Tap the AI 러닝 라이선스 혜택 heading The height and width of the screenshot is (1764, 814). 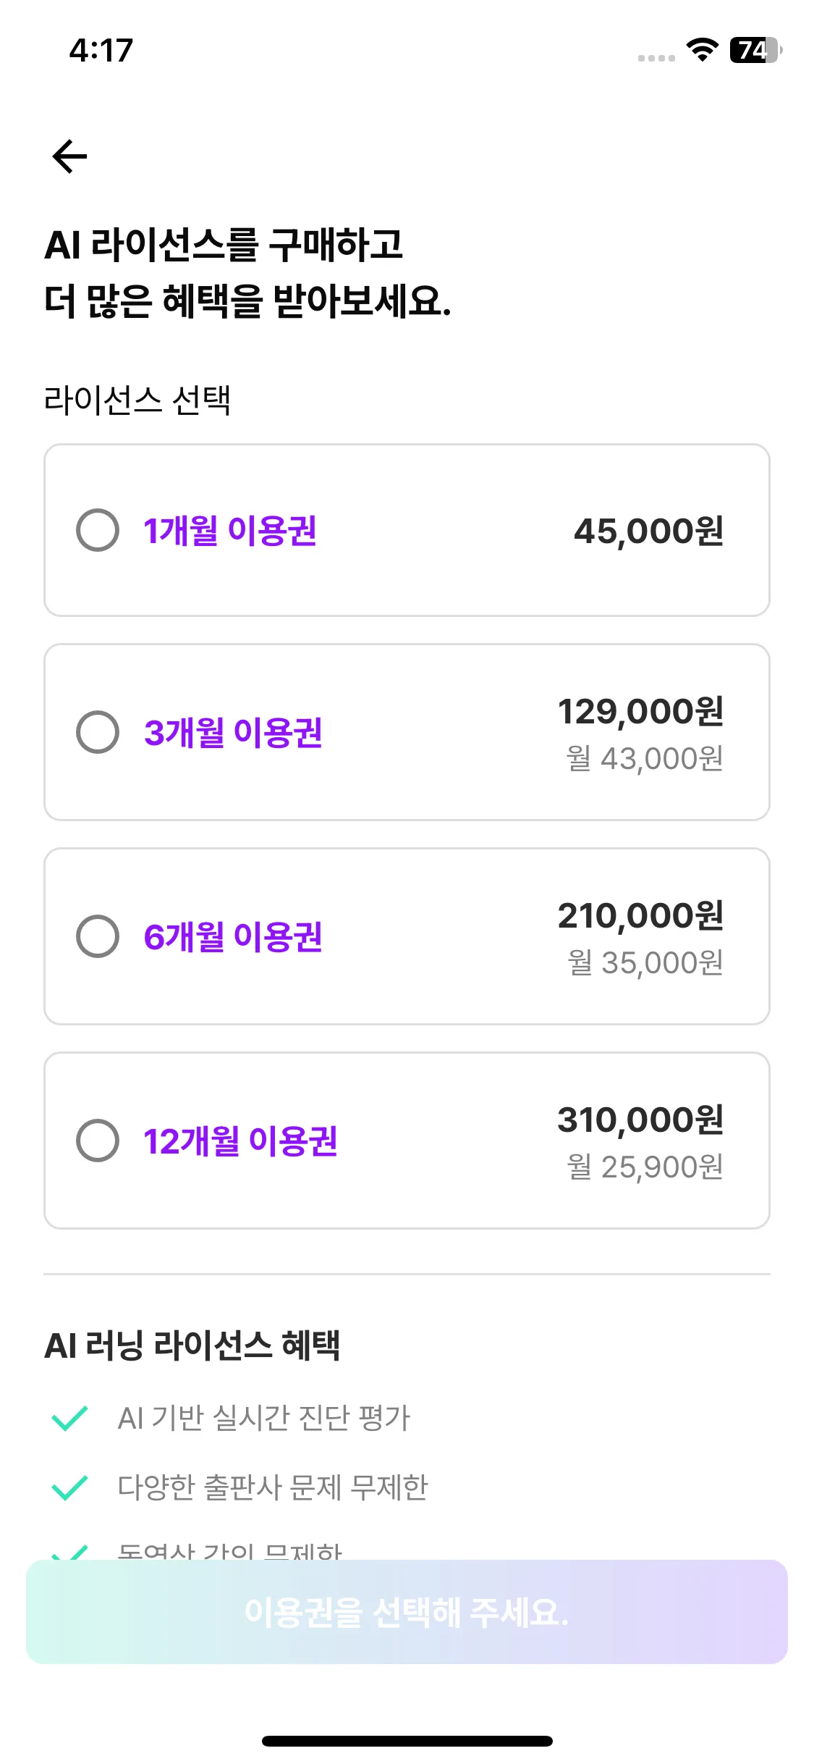(x=192, y=1345)
